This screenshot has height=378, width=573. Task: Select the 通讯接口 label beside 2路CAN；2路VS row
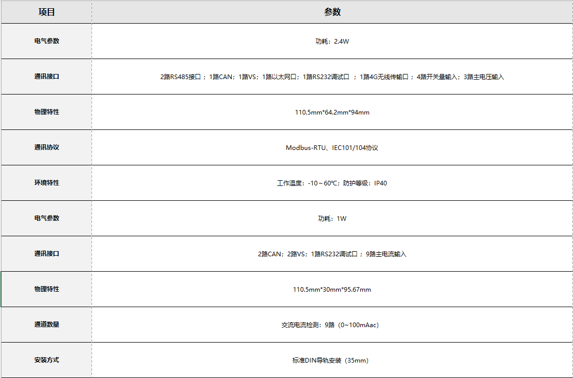point(47,254)
